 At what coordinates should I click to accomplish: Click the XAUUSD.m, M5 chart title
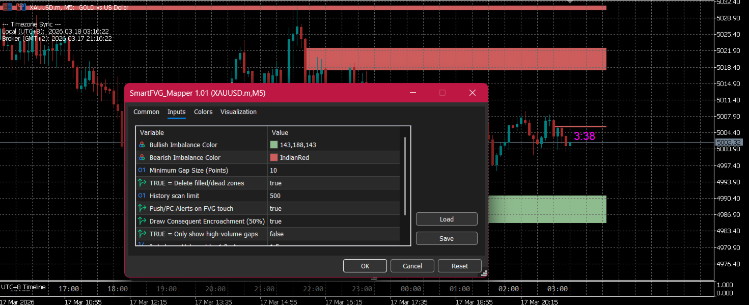click(x=79, y=8)
